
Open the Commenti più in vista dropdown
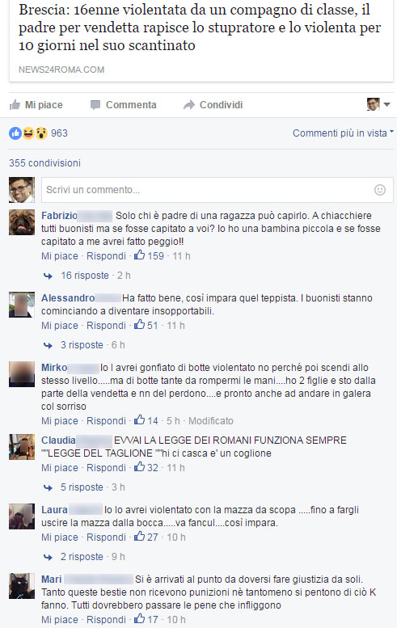tap(343, 133)
